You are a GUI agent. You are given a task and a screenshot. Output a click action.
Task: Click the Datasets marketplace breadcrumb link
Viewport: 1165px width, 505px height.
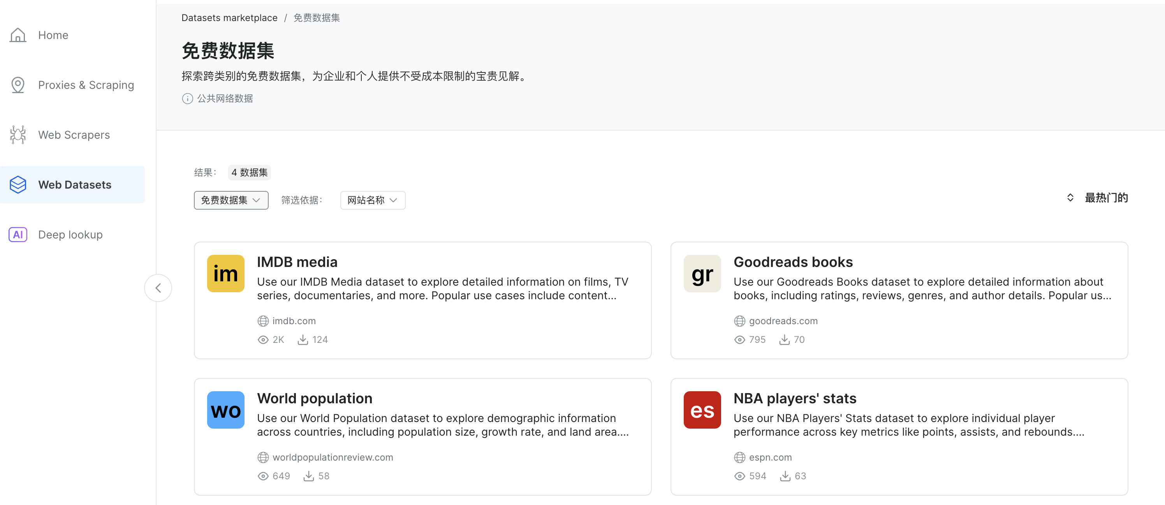pos(229,18)
